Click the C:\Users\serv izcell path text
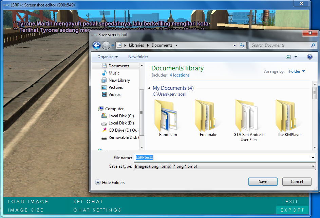The height and width of the screenshot is (218, 320). click(x=169, y=94)
